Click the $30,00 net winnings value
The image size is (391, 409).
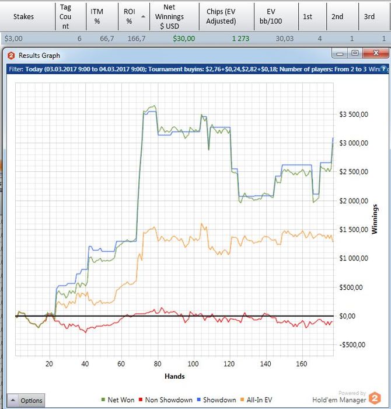click(184, 39)
